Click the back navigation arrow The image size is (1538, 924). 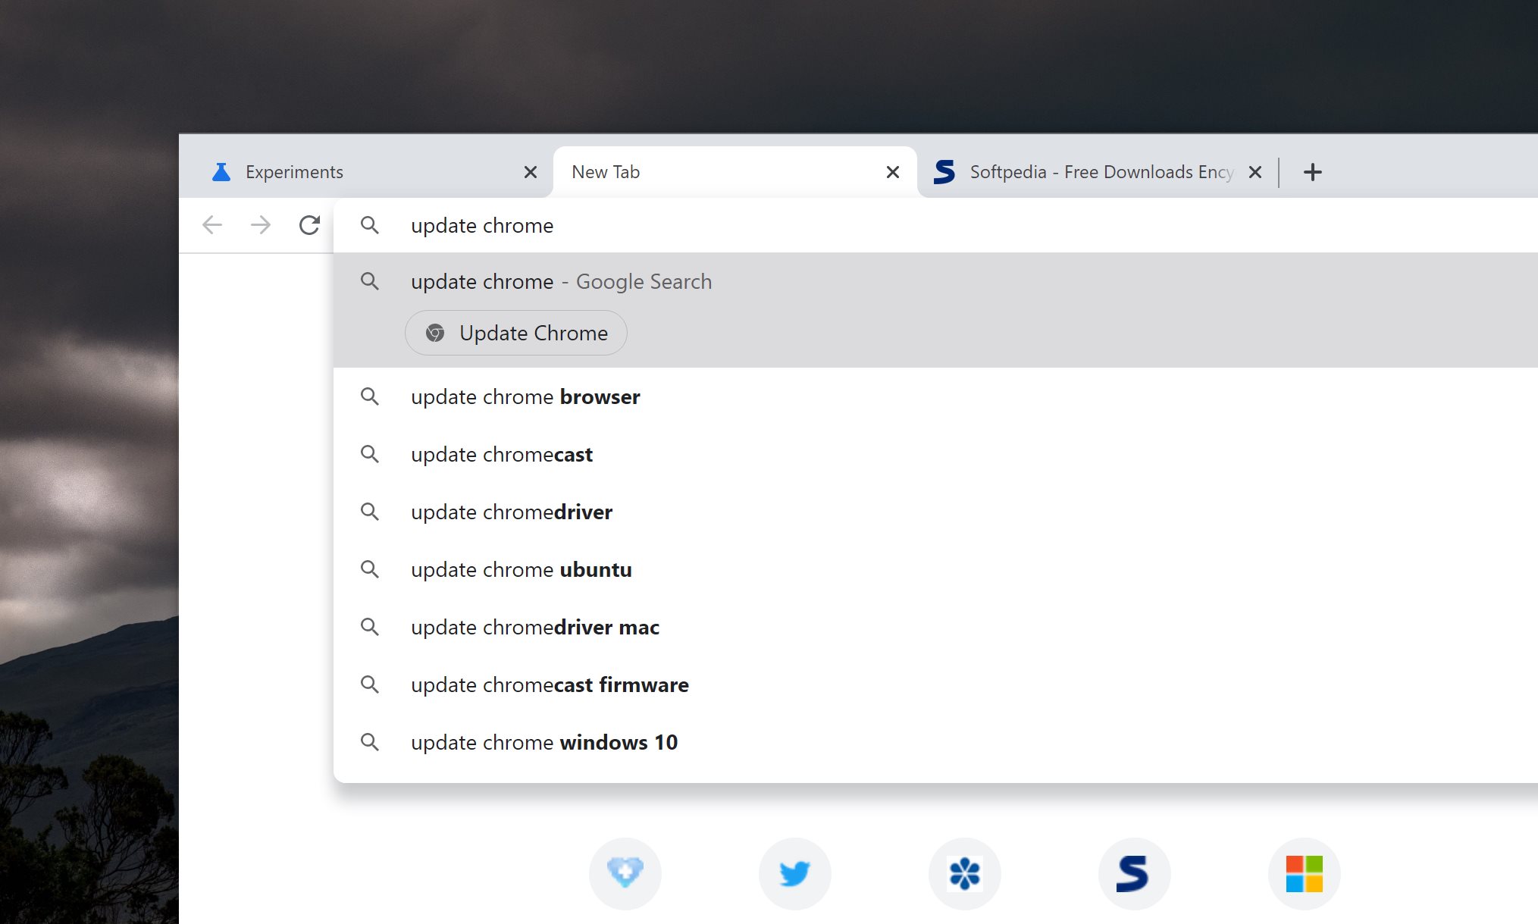pos(212,225)
